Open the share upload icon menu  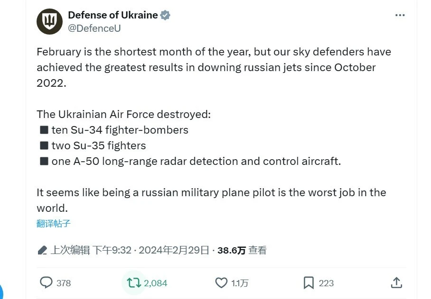396,283
